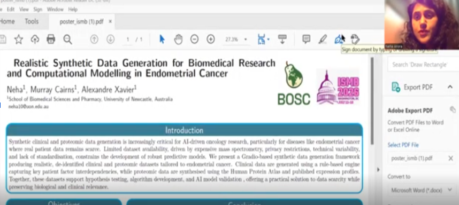Click the Export PDF panel icon
The image size is (459, 205).
coord(396,87)
